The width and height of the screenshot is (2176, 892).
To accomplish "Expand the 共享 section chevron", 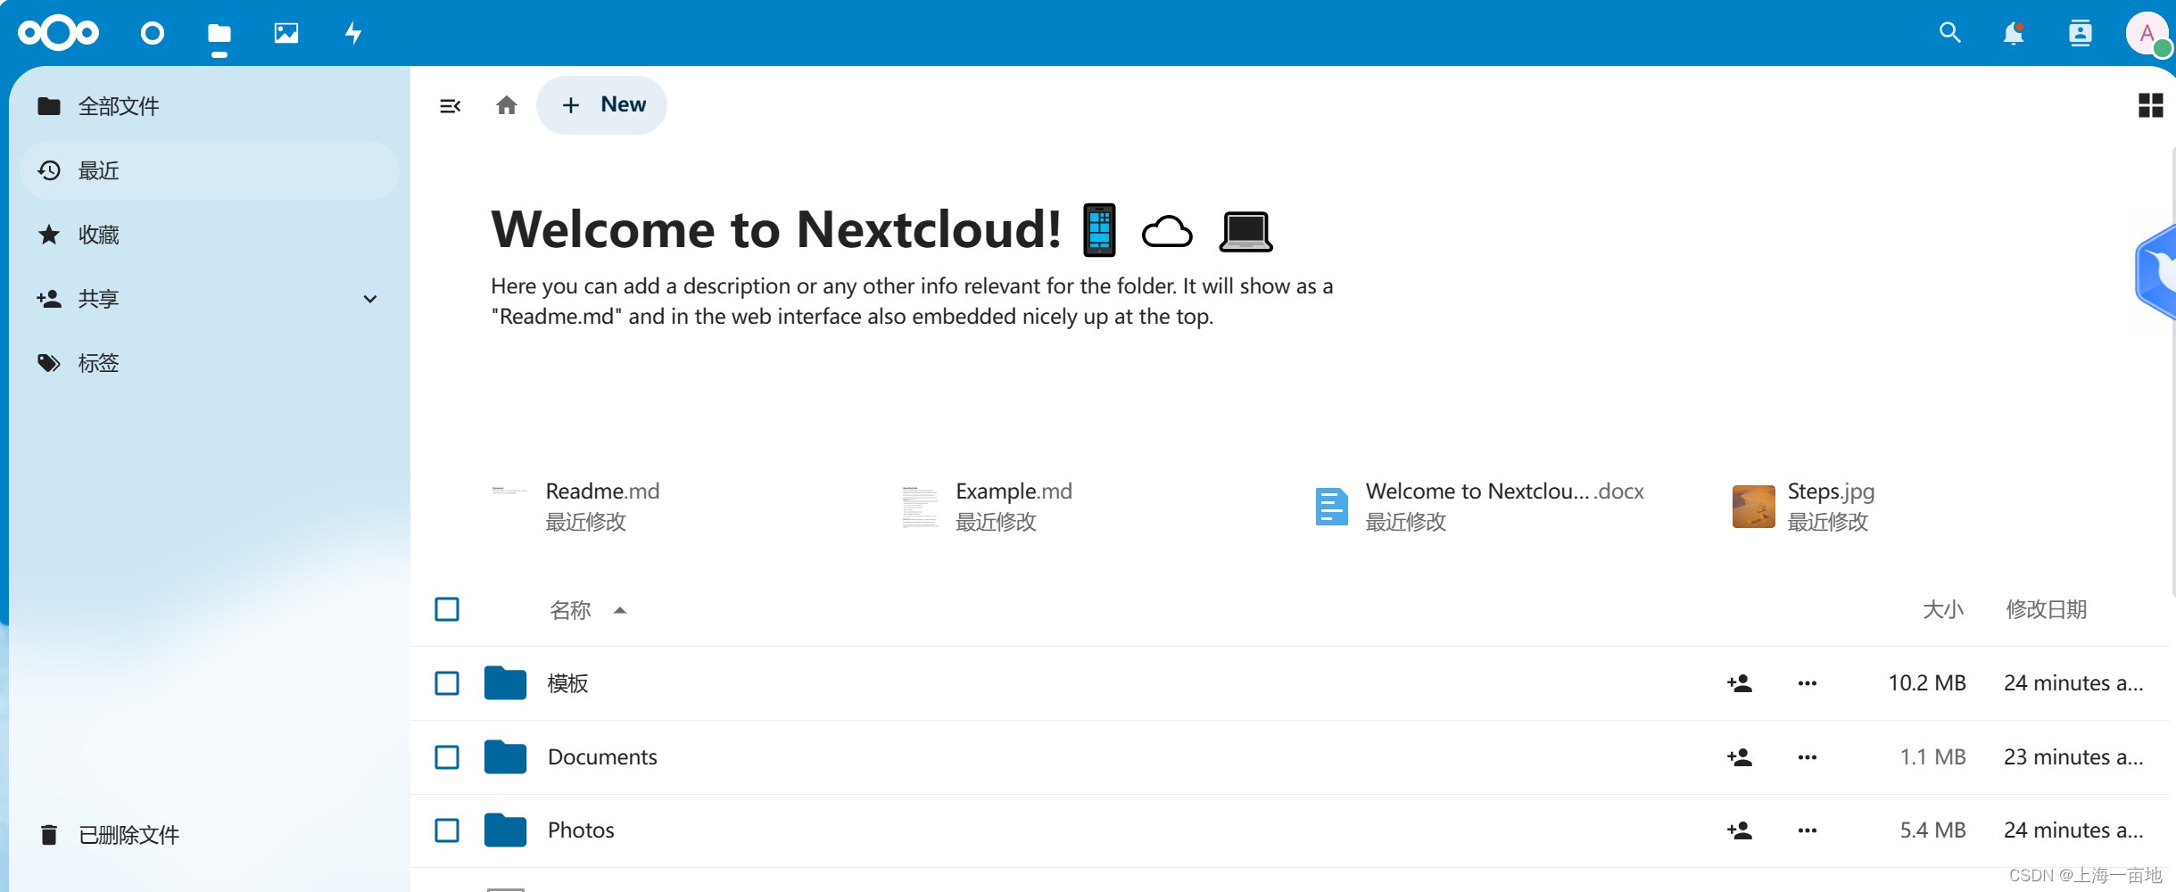I will point(370,299).
